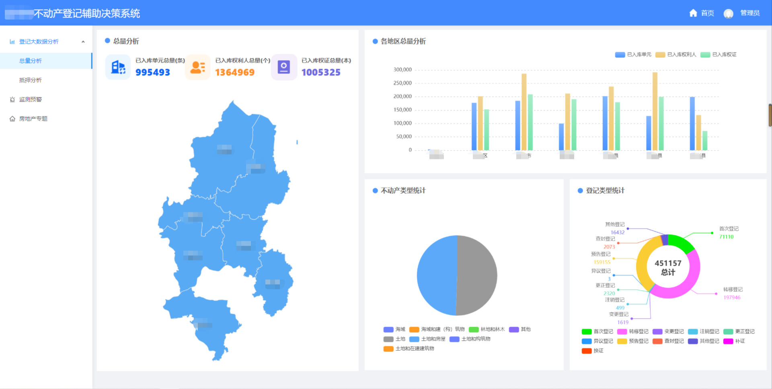Click the administrator avatar icon
The width and height of the screenshot is (772, 389).
point(728,14)
